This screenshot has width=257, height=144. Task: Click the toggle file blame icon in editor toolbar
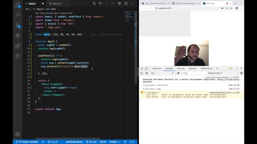tap(100, 4)
